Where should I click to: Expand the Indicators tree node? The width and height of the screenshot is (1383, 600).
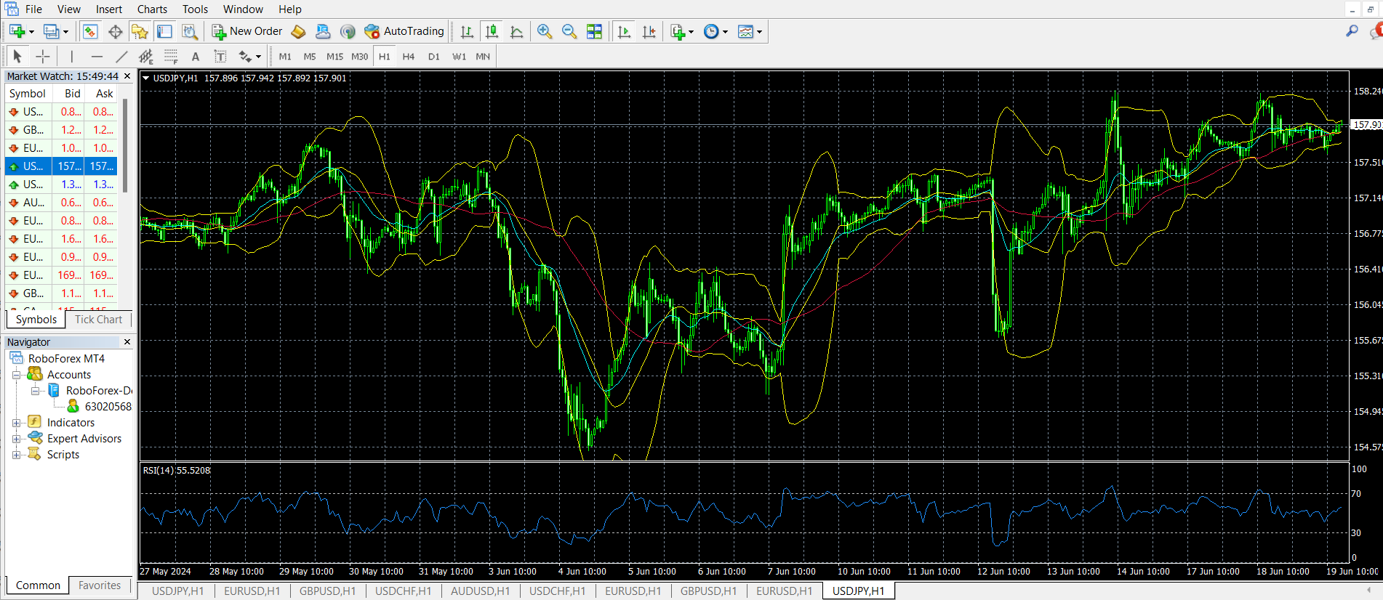pyautogui.click(x=16, y=423)
